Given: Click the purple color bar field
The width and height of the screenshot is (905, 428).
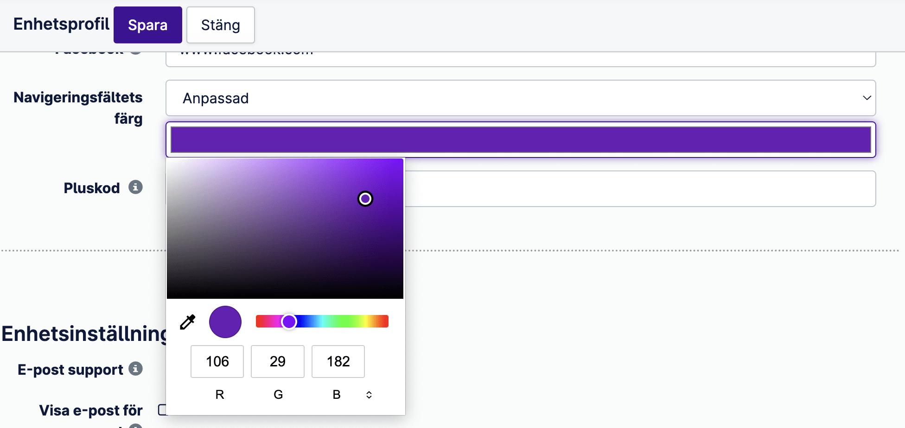Looking at the screenshot, I should [519, 139].
